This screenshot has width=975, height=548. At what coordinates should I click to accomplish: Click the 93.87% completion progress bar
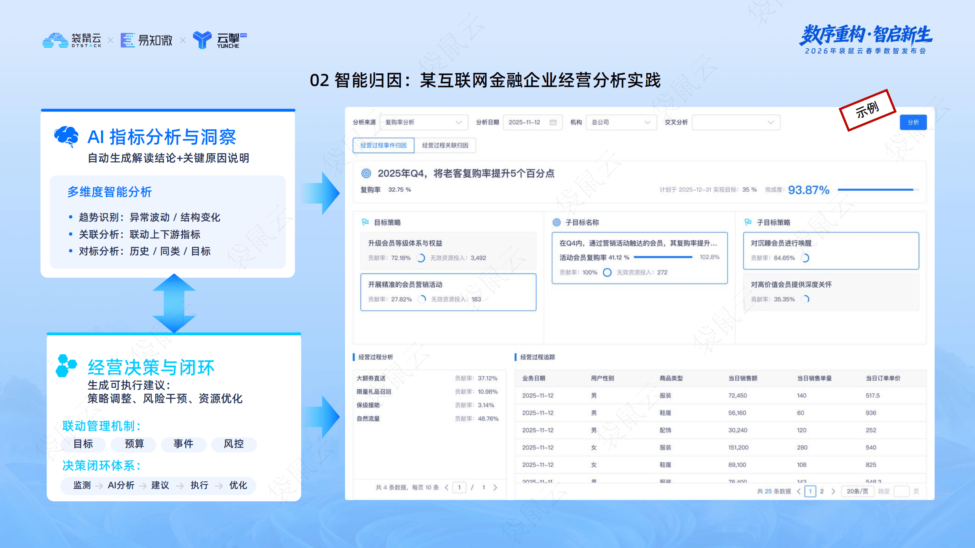[x=878, y=190]
